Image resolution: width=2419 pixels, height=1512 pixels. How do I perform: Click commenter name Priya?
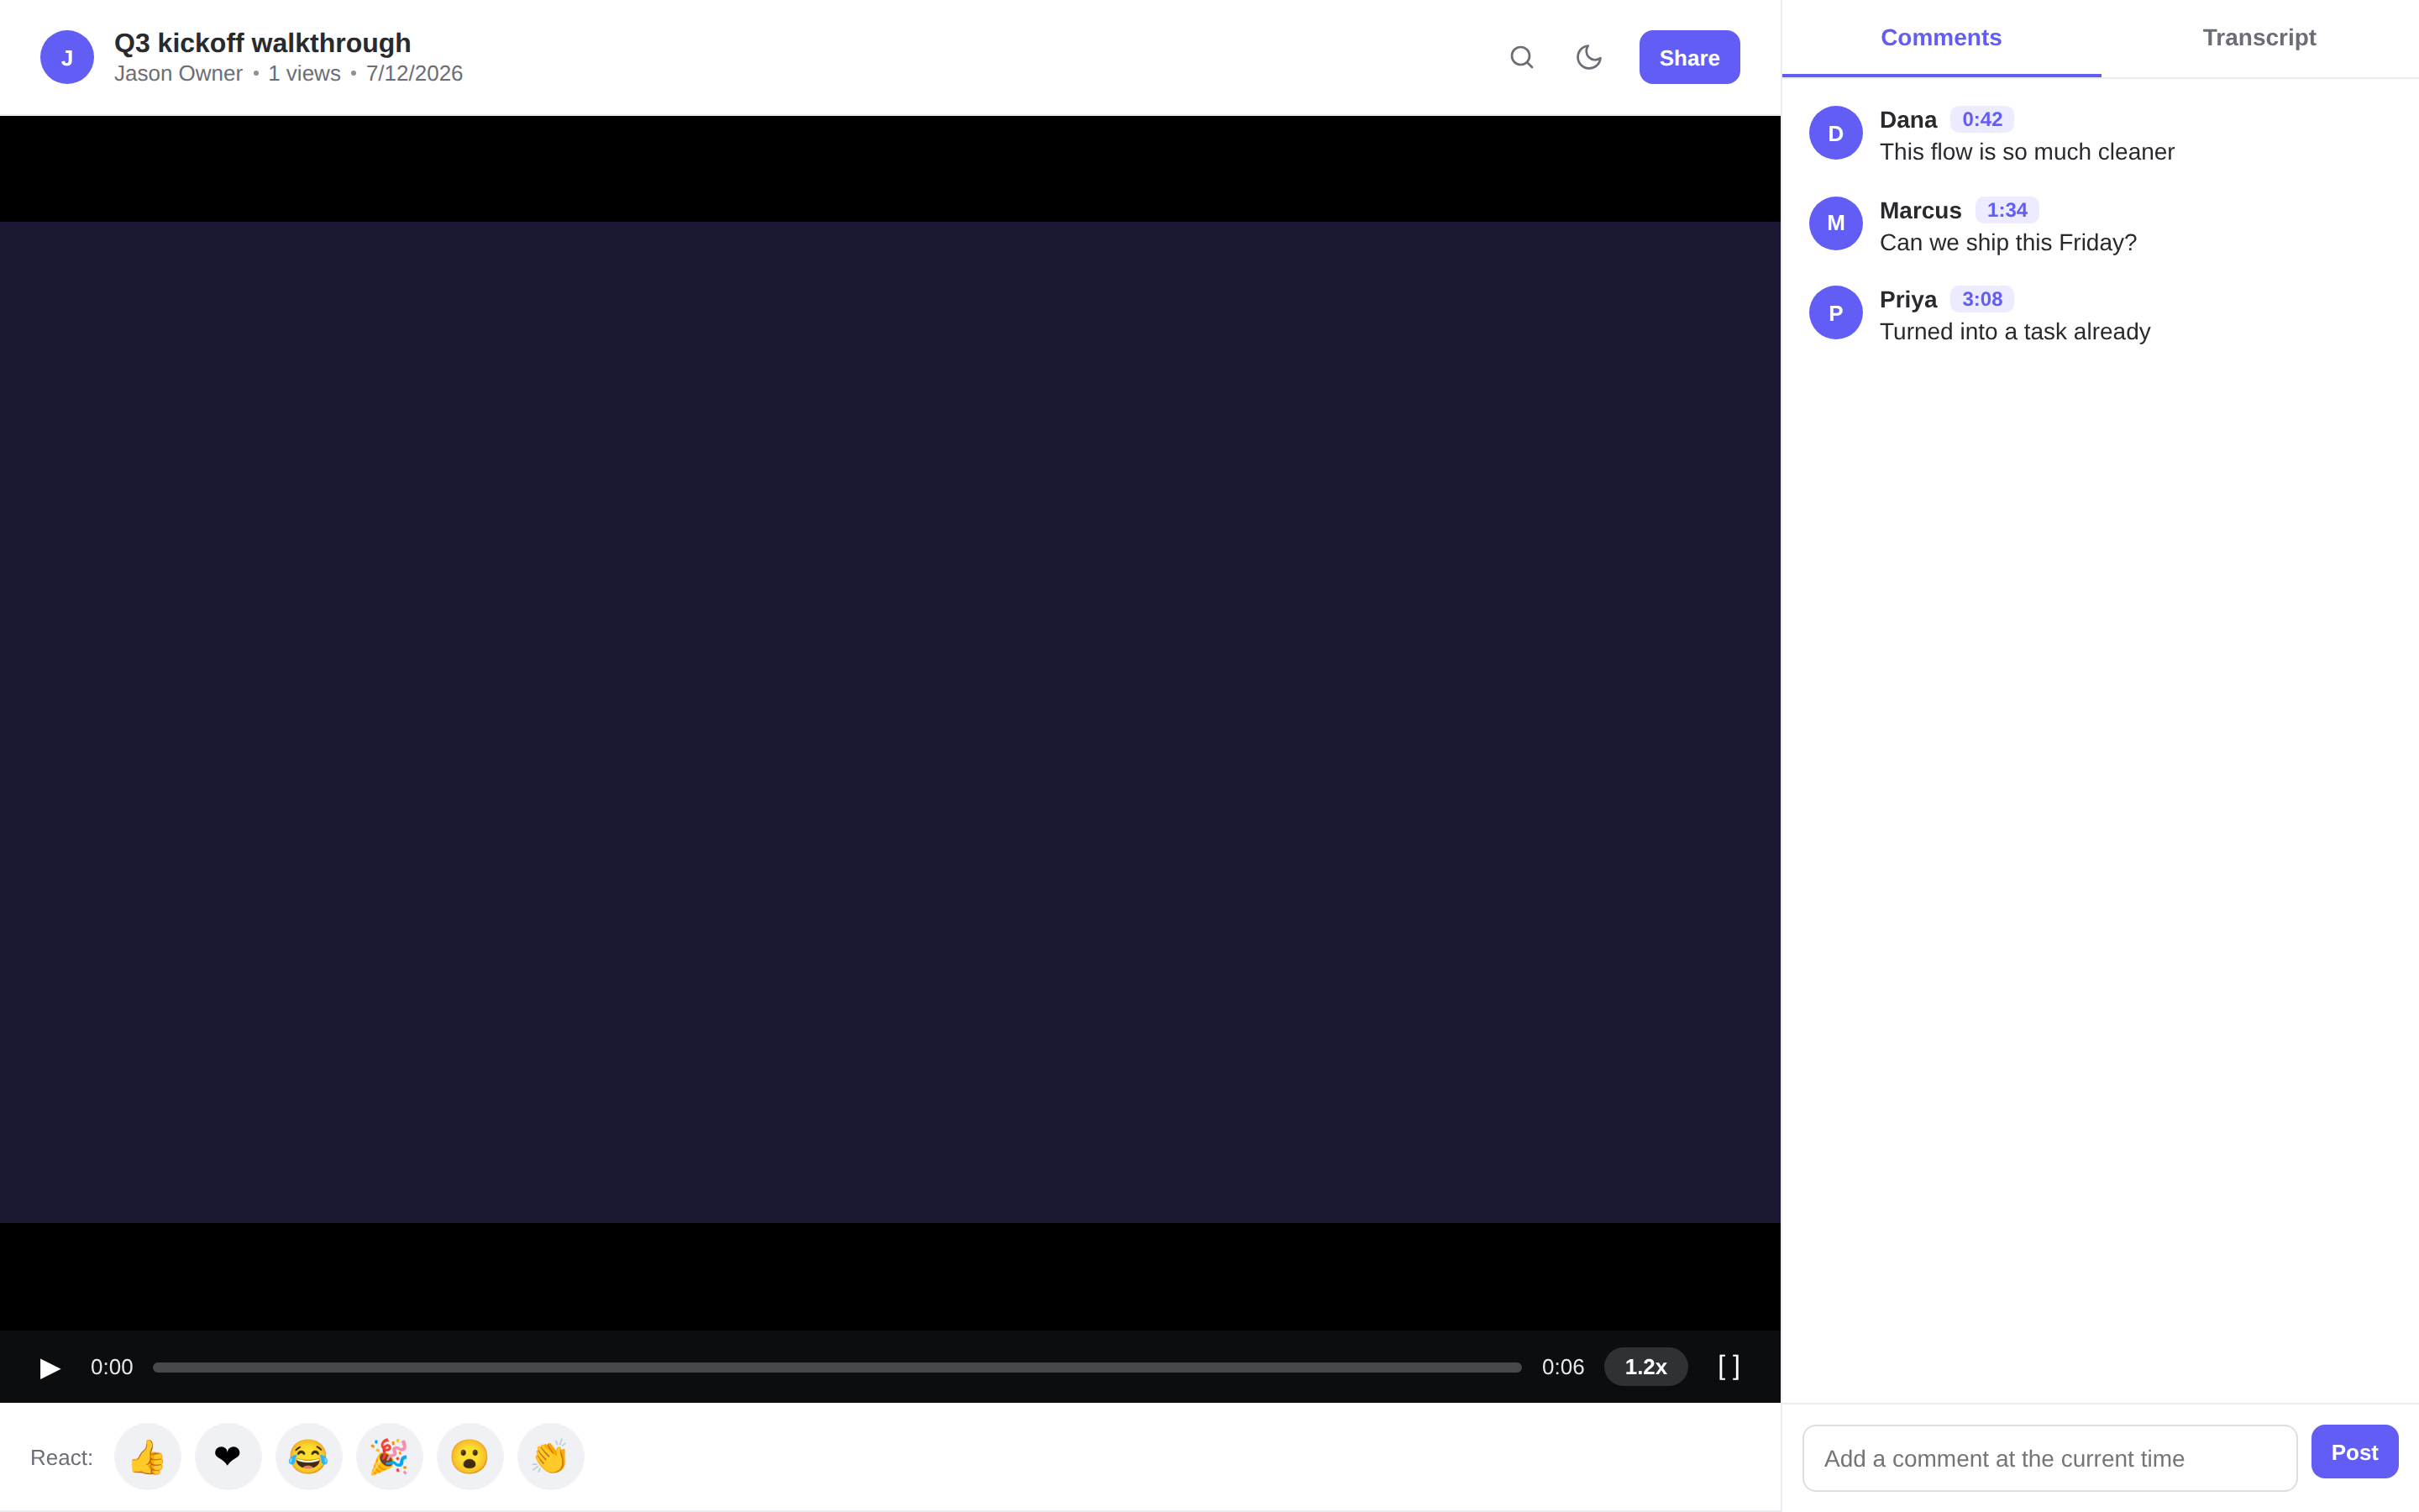[x=1907, y=300]
